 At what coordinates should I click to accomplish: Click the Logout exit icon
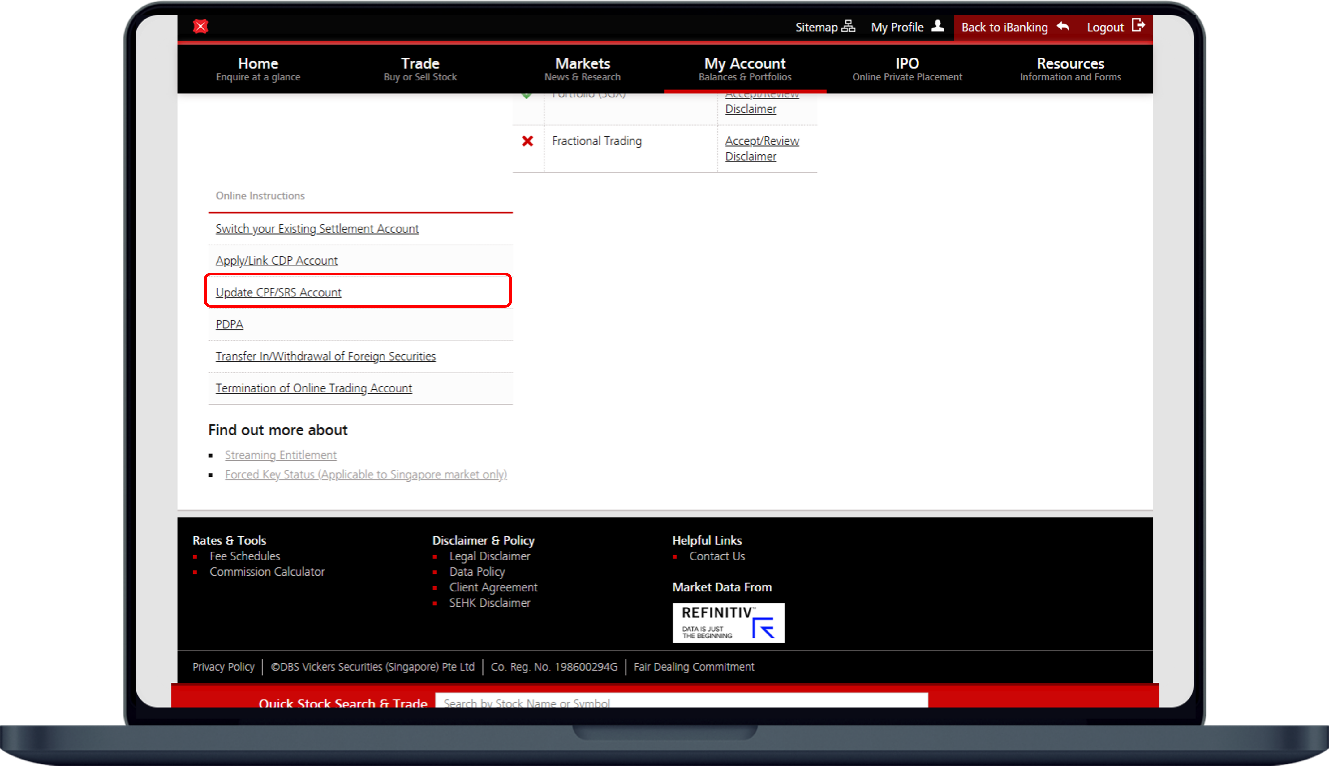point(1138,25)
